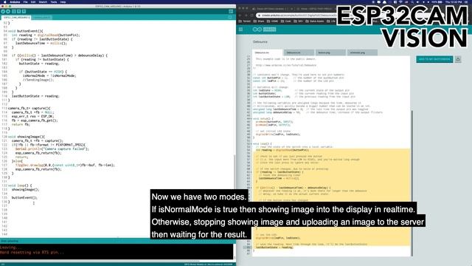Open the Cook bookmark folder

[286, 21]
